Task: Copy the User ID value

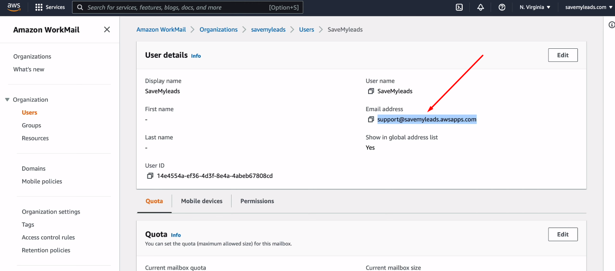Action: click(x=150, y=176)
